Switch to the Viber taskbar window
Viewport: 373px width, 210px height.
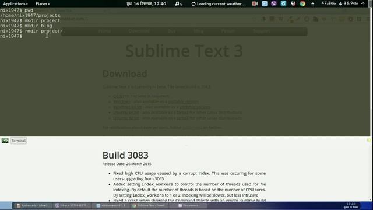pyautogui.click(x=72, y=205)
